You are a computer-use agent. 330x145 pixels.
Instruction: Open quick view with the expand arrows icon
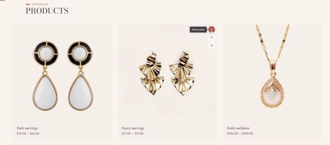pyautogui.click(x=212, y=45)
